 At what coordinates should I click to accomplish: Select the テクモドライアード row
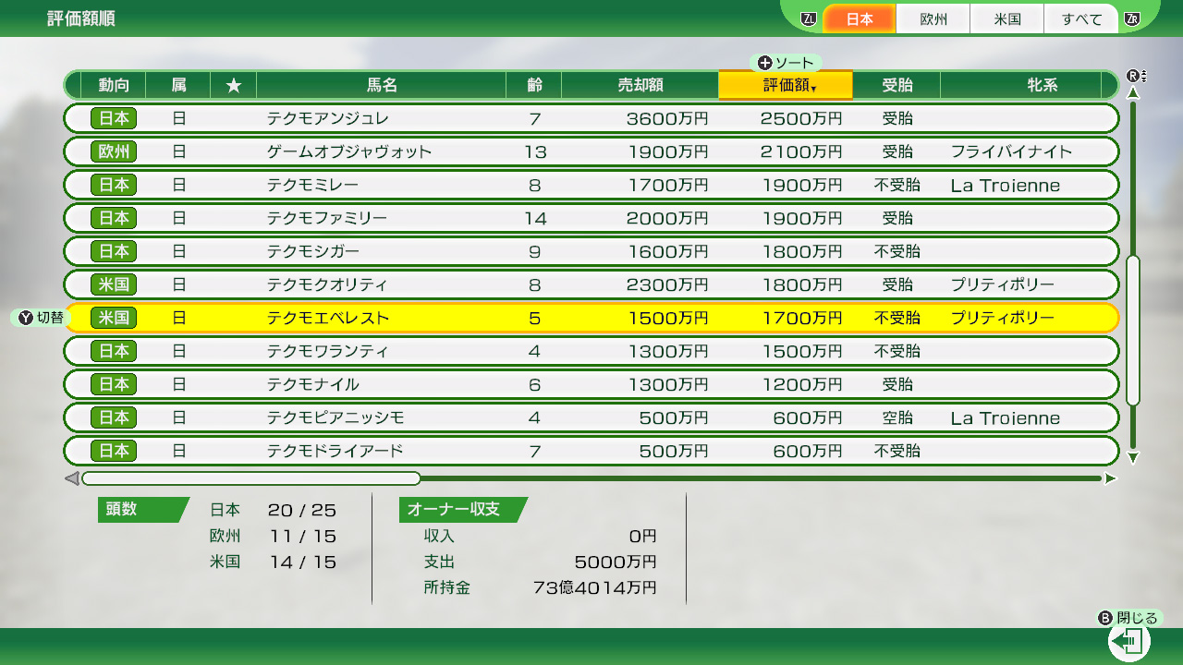click(x=591, y=451)
